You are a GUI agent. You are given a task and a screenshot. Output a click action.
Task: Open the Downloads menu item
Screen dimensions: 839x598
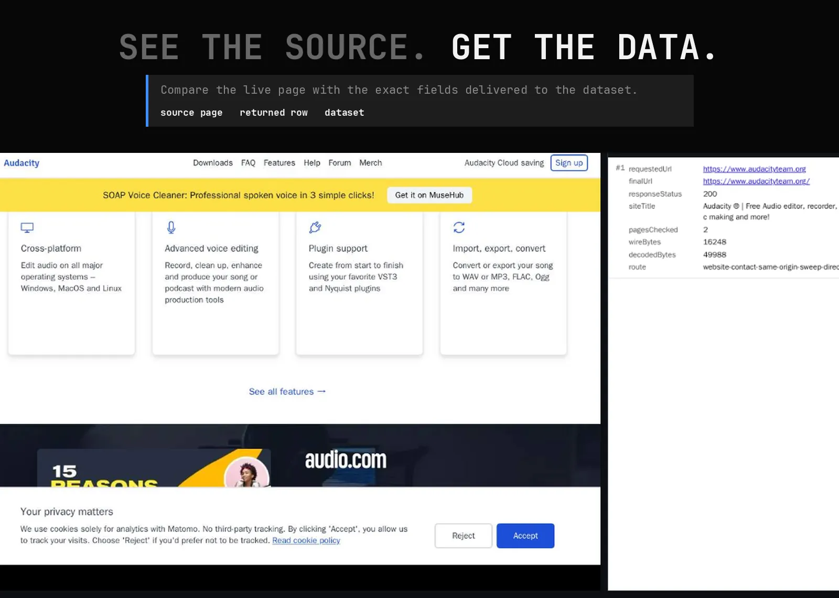212,163
